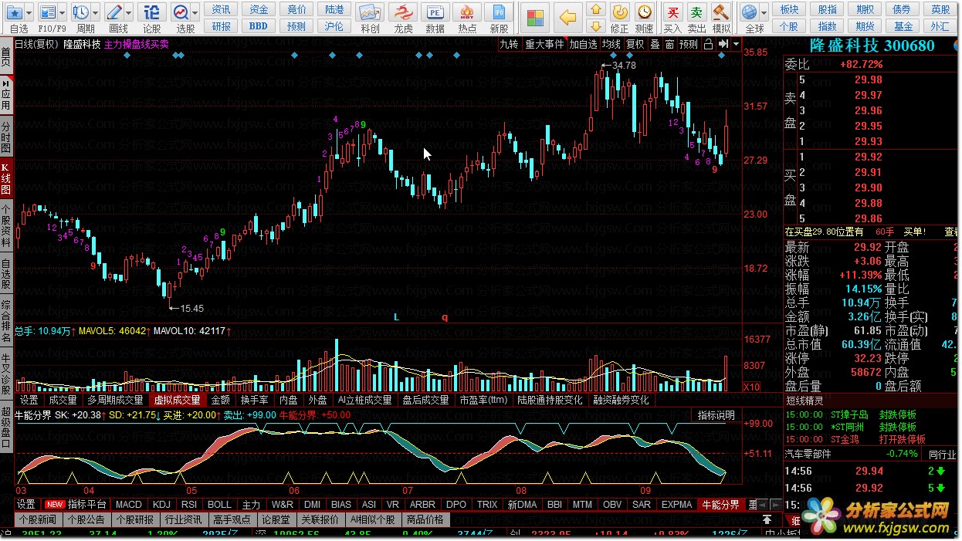Toggle 重大事件 event markers
Viewport: 962px width, 541px height.
544,44
